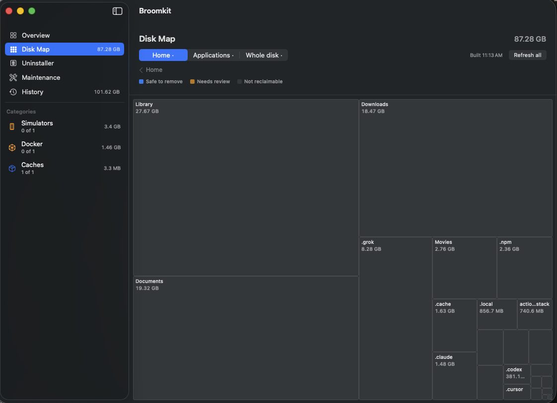Click the Safe to remove blue swatch
Screen dimensions: 557x403
click(141, 82)
